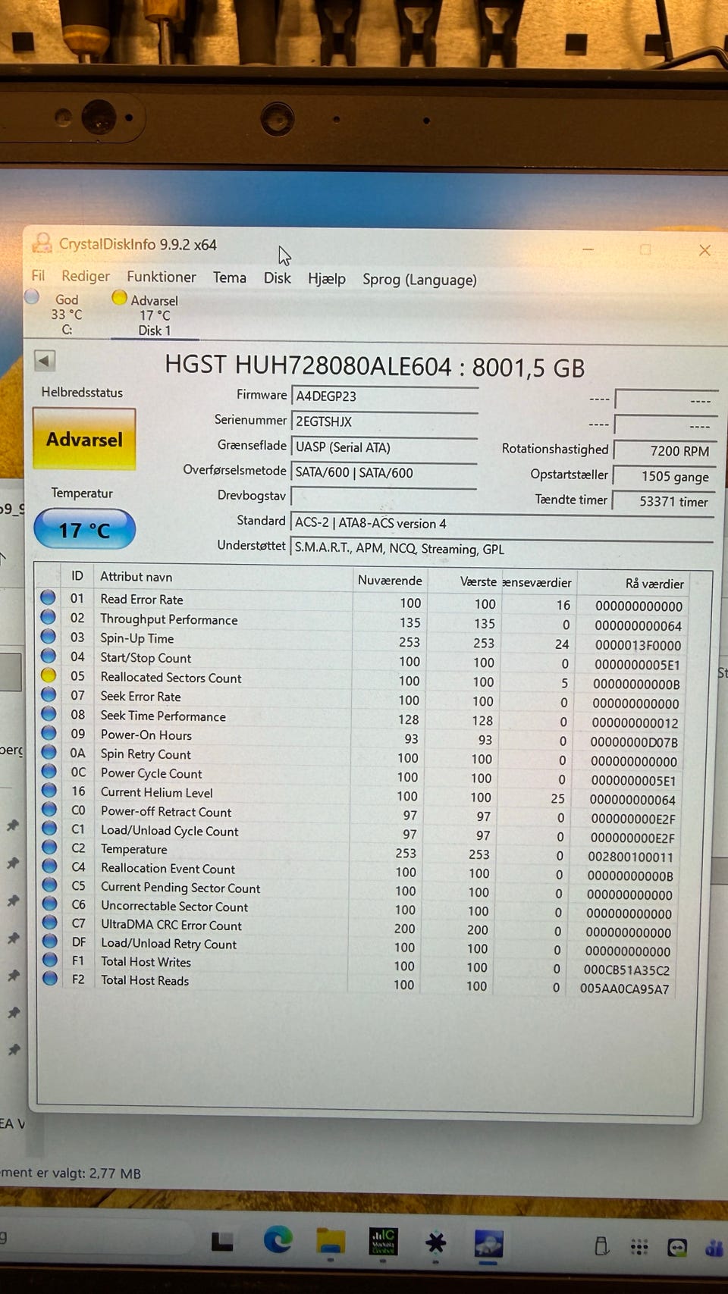Click the raw value 005AA0CA95A7

(625, 989)
